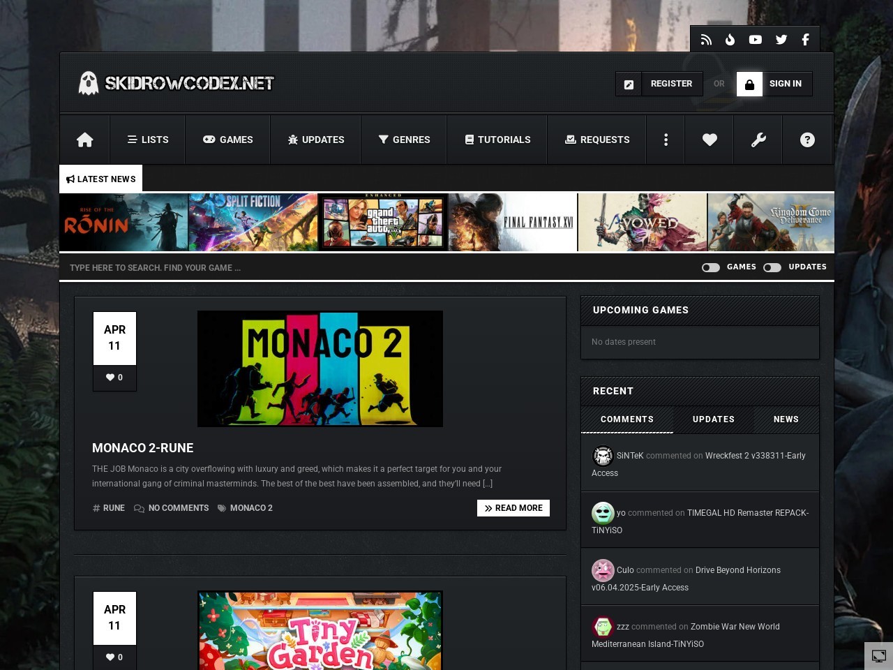Open the three-dot more menu
The height and width of the screenshot is (670, 893).
[x=666, y=140]
